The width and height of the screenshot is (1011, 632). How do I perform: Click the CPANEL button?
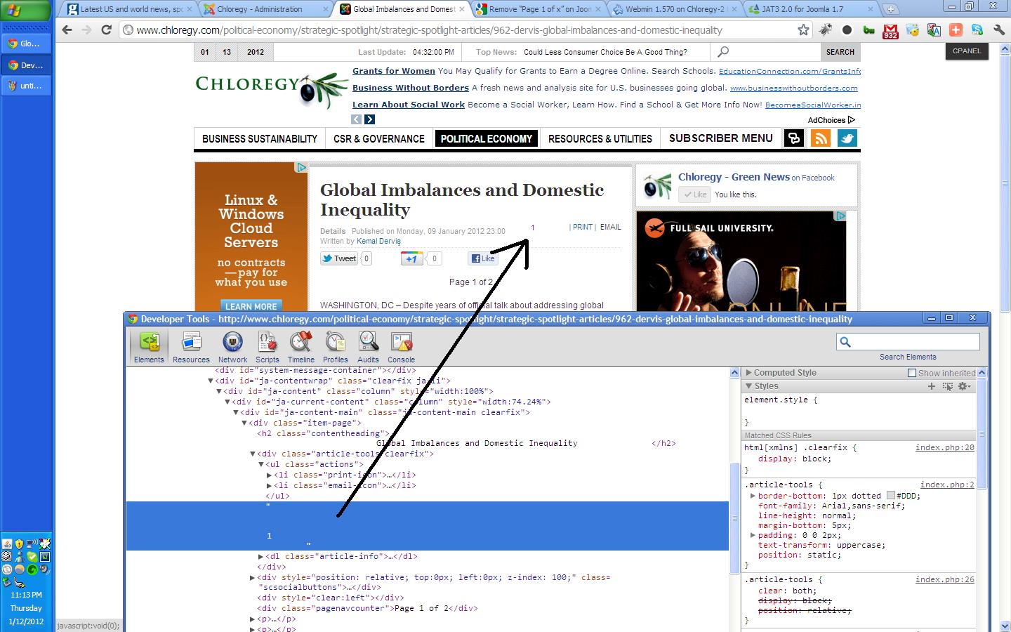[x=967, y=51]
